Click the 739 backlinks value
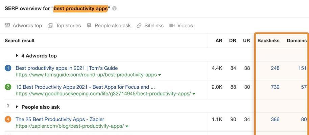The height and width of the screenshot is (135, 309). tap(275, 87)
